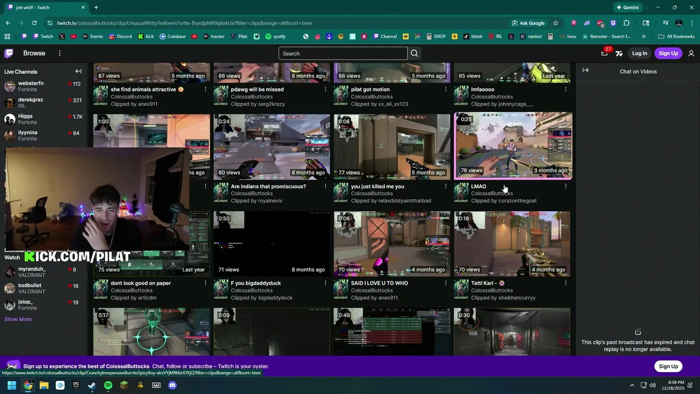Select derekgraz live channel in sidebar
This screenshot has height=394, width=700.
click(43, 102)
